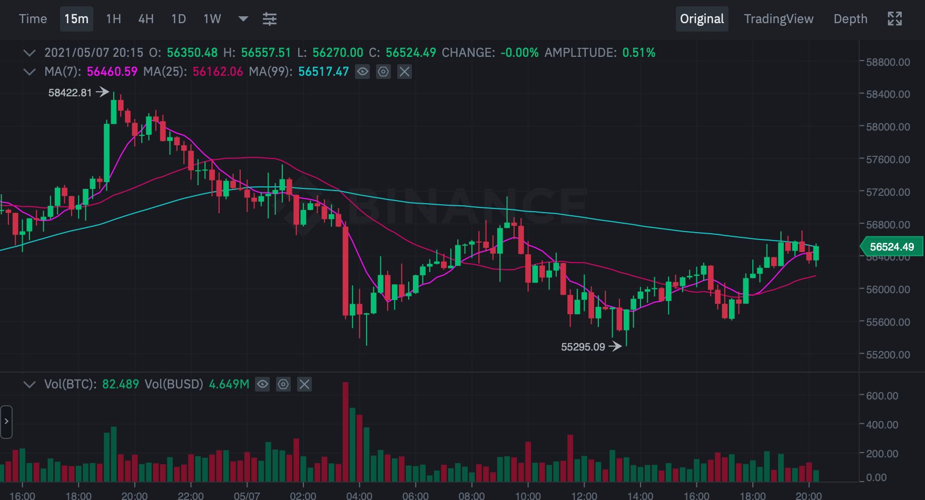The image size is (925, 500).
Task: Collapse the MA indicator legend
Action: [x=29, y=72]
